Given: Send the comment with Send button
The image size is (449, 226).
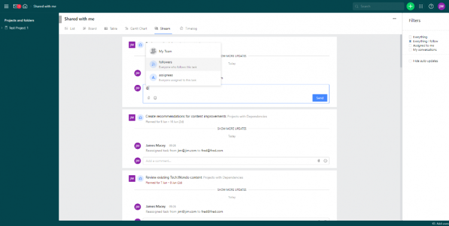Looking at the screenshot, I should [x=320, y=98].
